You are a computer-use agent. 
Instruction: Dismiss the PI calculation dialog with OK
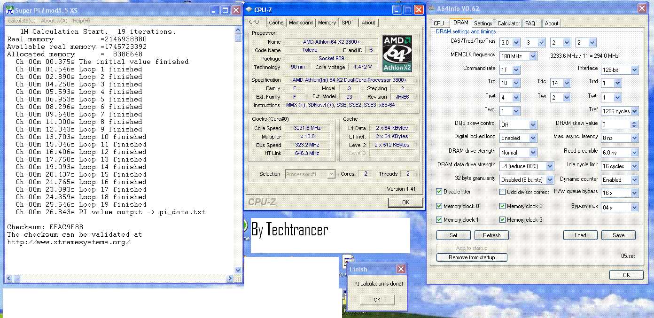[x=377, y=300]
